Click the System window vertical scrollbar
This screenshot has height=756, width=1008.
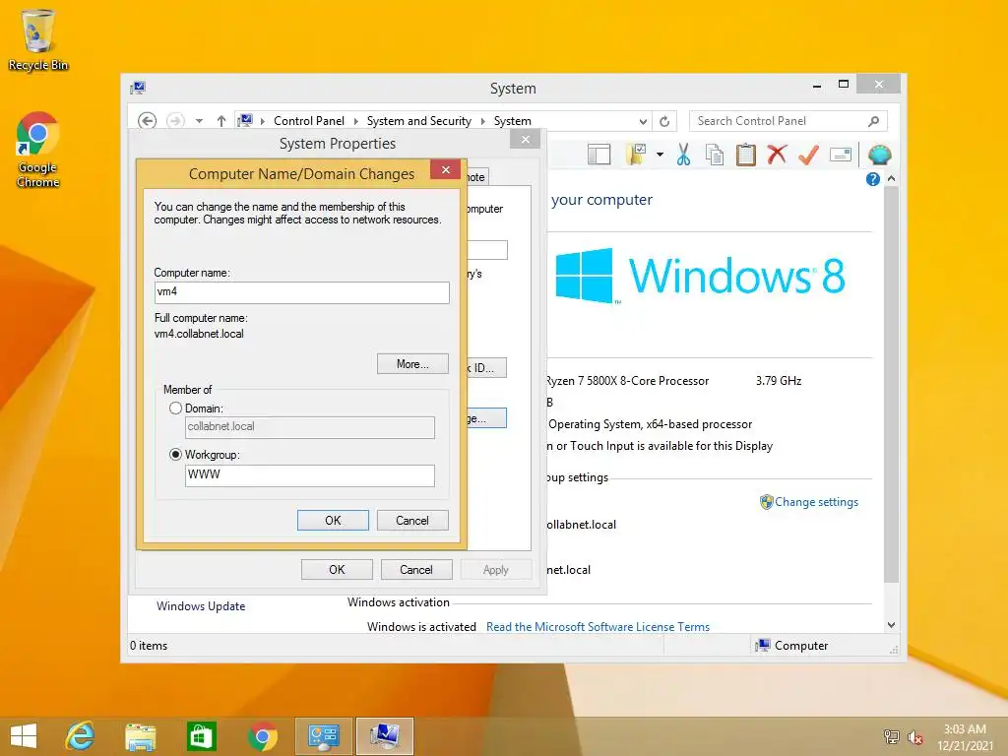(x=891, y=385)
